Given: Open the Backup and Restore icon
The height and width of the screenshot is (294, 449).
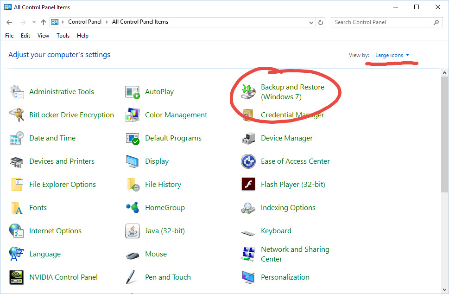Looking at the screenshot, I should (248, 92).
